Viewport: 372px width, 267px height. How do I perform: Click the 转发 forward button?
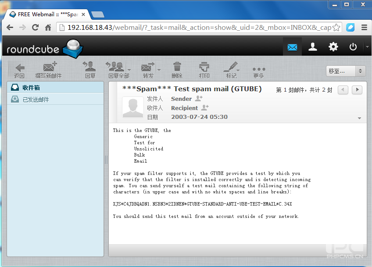(x=148, y=70)
